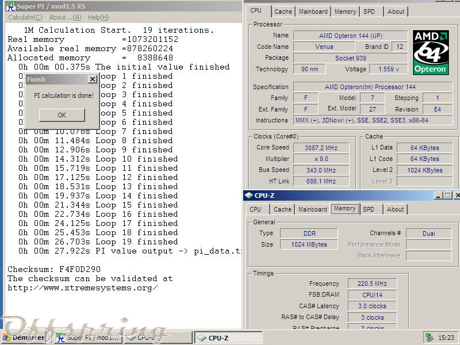The width and height of the screenshot is (460, 345).
Task: Click the Specification field Opteron(tm) Processor 144
Action: pyautogui.click(x=373, y=87)
